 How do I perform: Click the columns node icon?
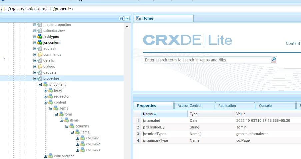coord(72,126)
